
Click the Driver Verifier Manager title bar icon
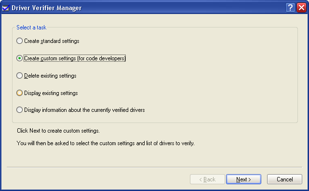(x=6, y=8)
